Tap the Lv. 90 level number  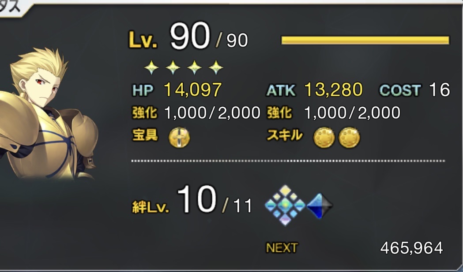click(190, 37)
